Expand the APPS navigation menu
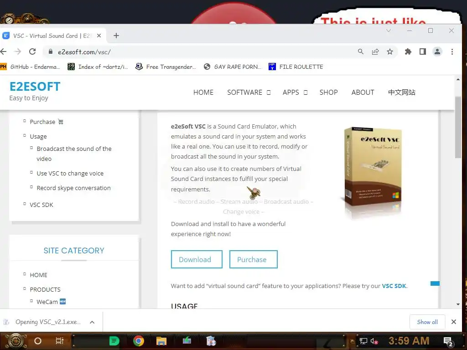Viewport: 467px width, 350px height. click(295, 93)
